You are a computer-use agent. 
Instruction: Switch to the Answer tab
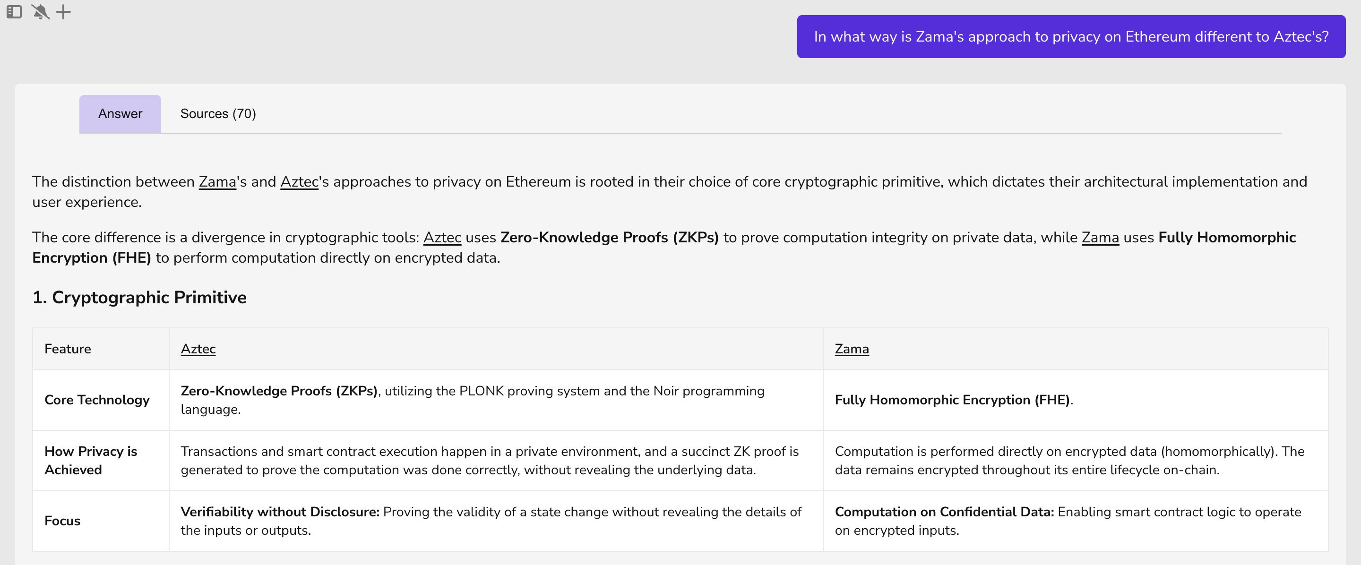pyautogui.click(x=120, y=113)
